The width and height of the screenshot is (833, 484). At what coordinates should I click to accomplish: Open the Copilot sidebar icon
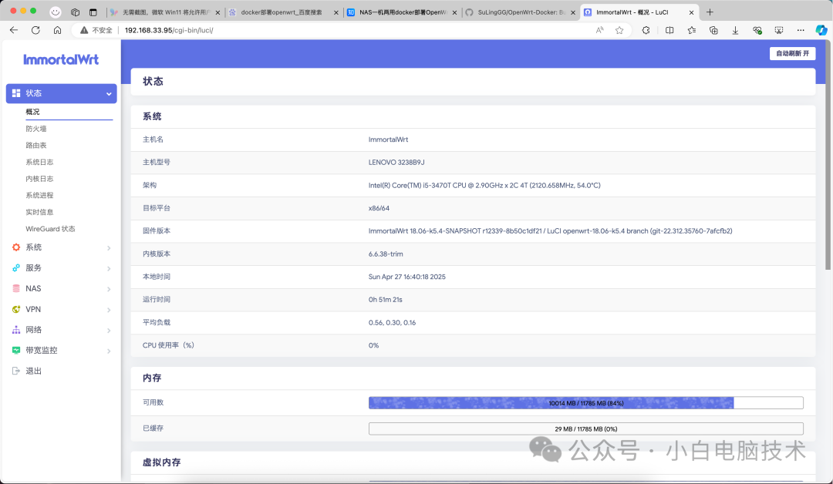click(821, 30)
